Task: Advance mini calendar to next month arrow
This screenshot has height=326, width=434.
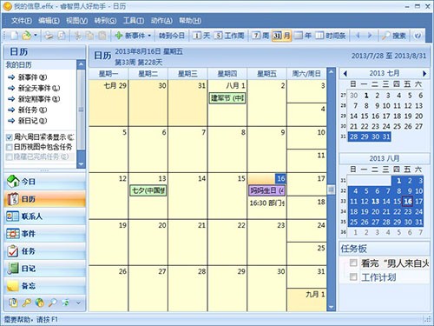Action: tap(424, 74)
